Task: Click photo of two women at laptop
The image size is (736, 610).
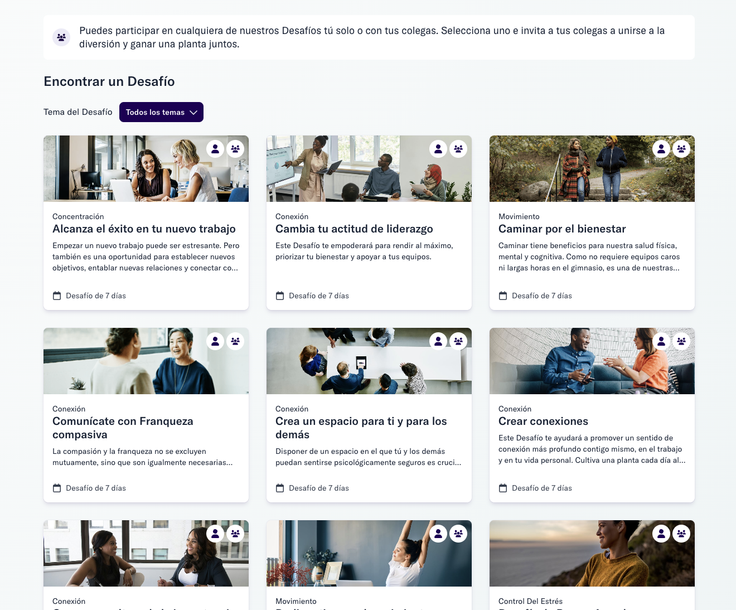Action: 146,168
